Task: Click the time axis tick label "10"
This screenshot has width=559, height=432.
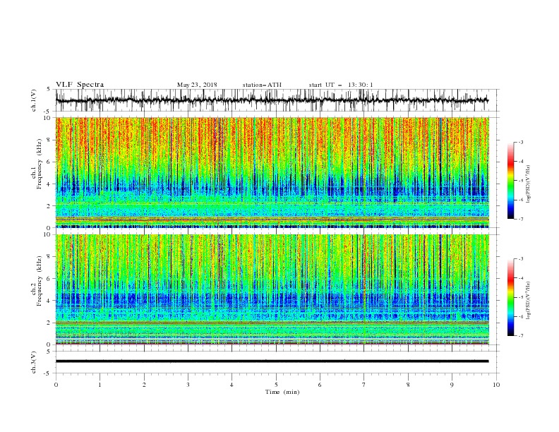Action: [496, 385]
